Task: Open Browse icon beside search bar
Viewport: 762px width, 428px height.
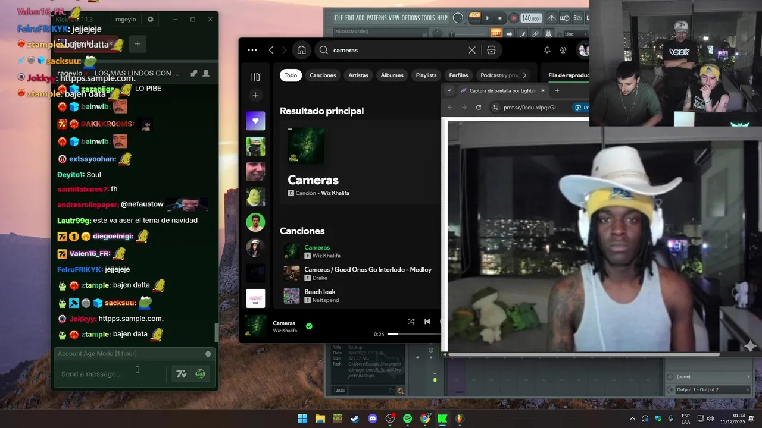Action: [x=491, y=50]
